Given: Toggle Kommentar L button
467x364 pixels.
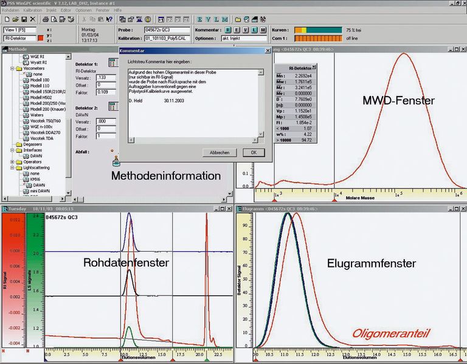Looking at the screenshot, I should [254, 30].
